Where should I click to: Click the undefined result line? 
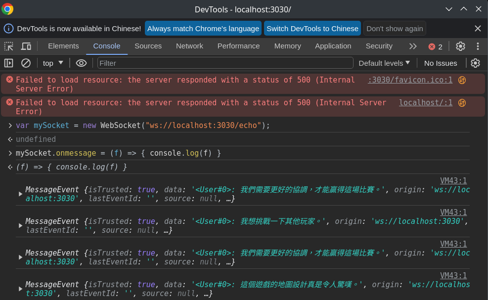(x=36, y=139)
